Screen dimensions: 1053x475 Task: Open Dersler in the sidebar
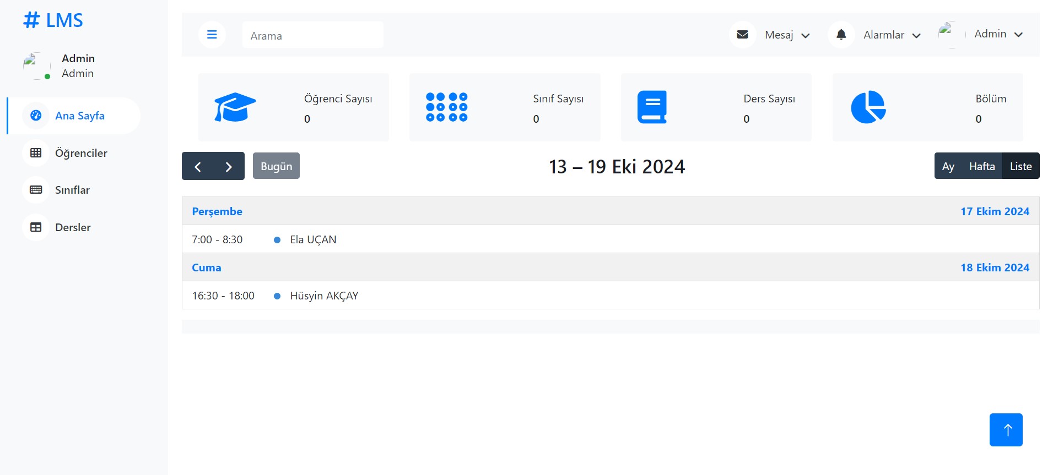73,227
